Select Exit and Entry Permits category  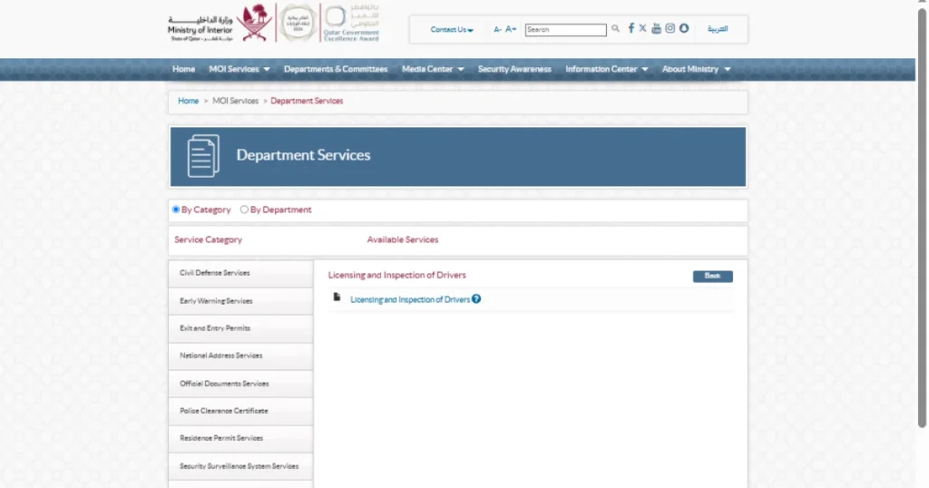[x=240, y=328]
